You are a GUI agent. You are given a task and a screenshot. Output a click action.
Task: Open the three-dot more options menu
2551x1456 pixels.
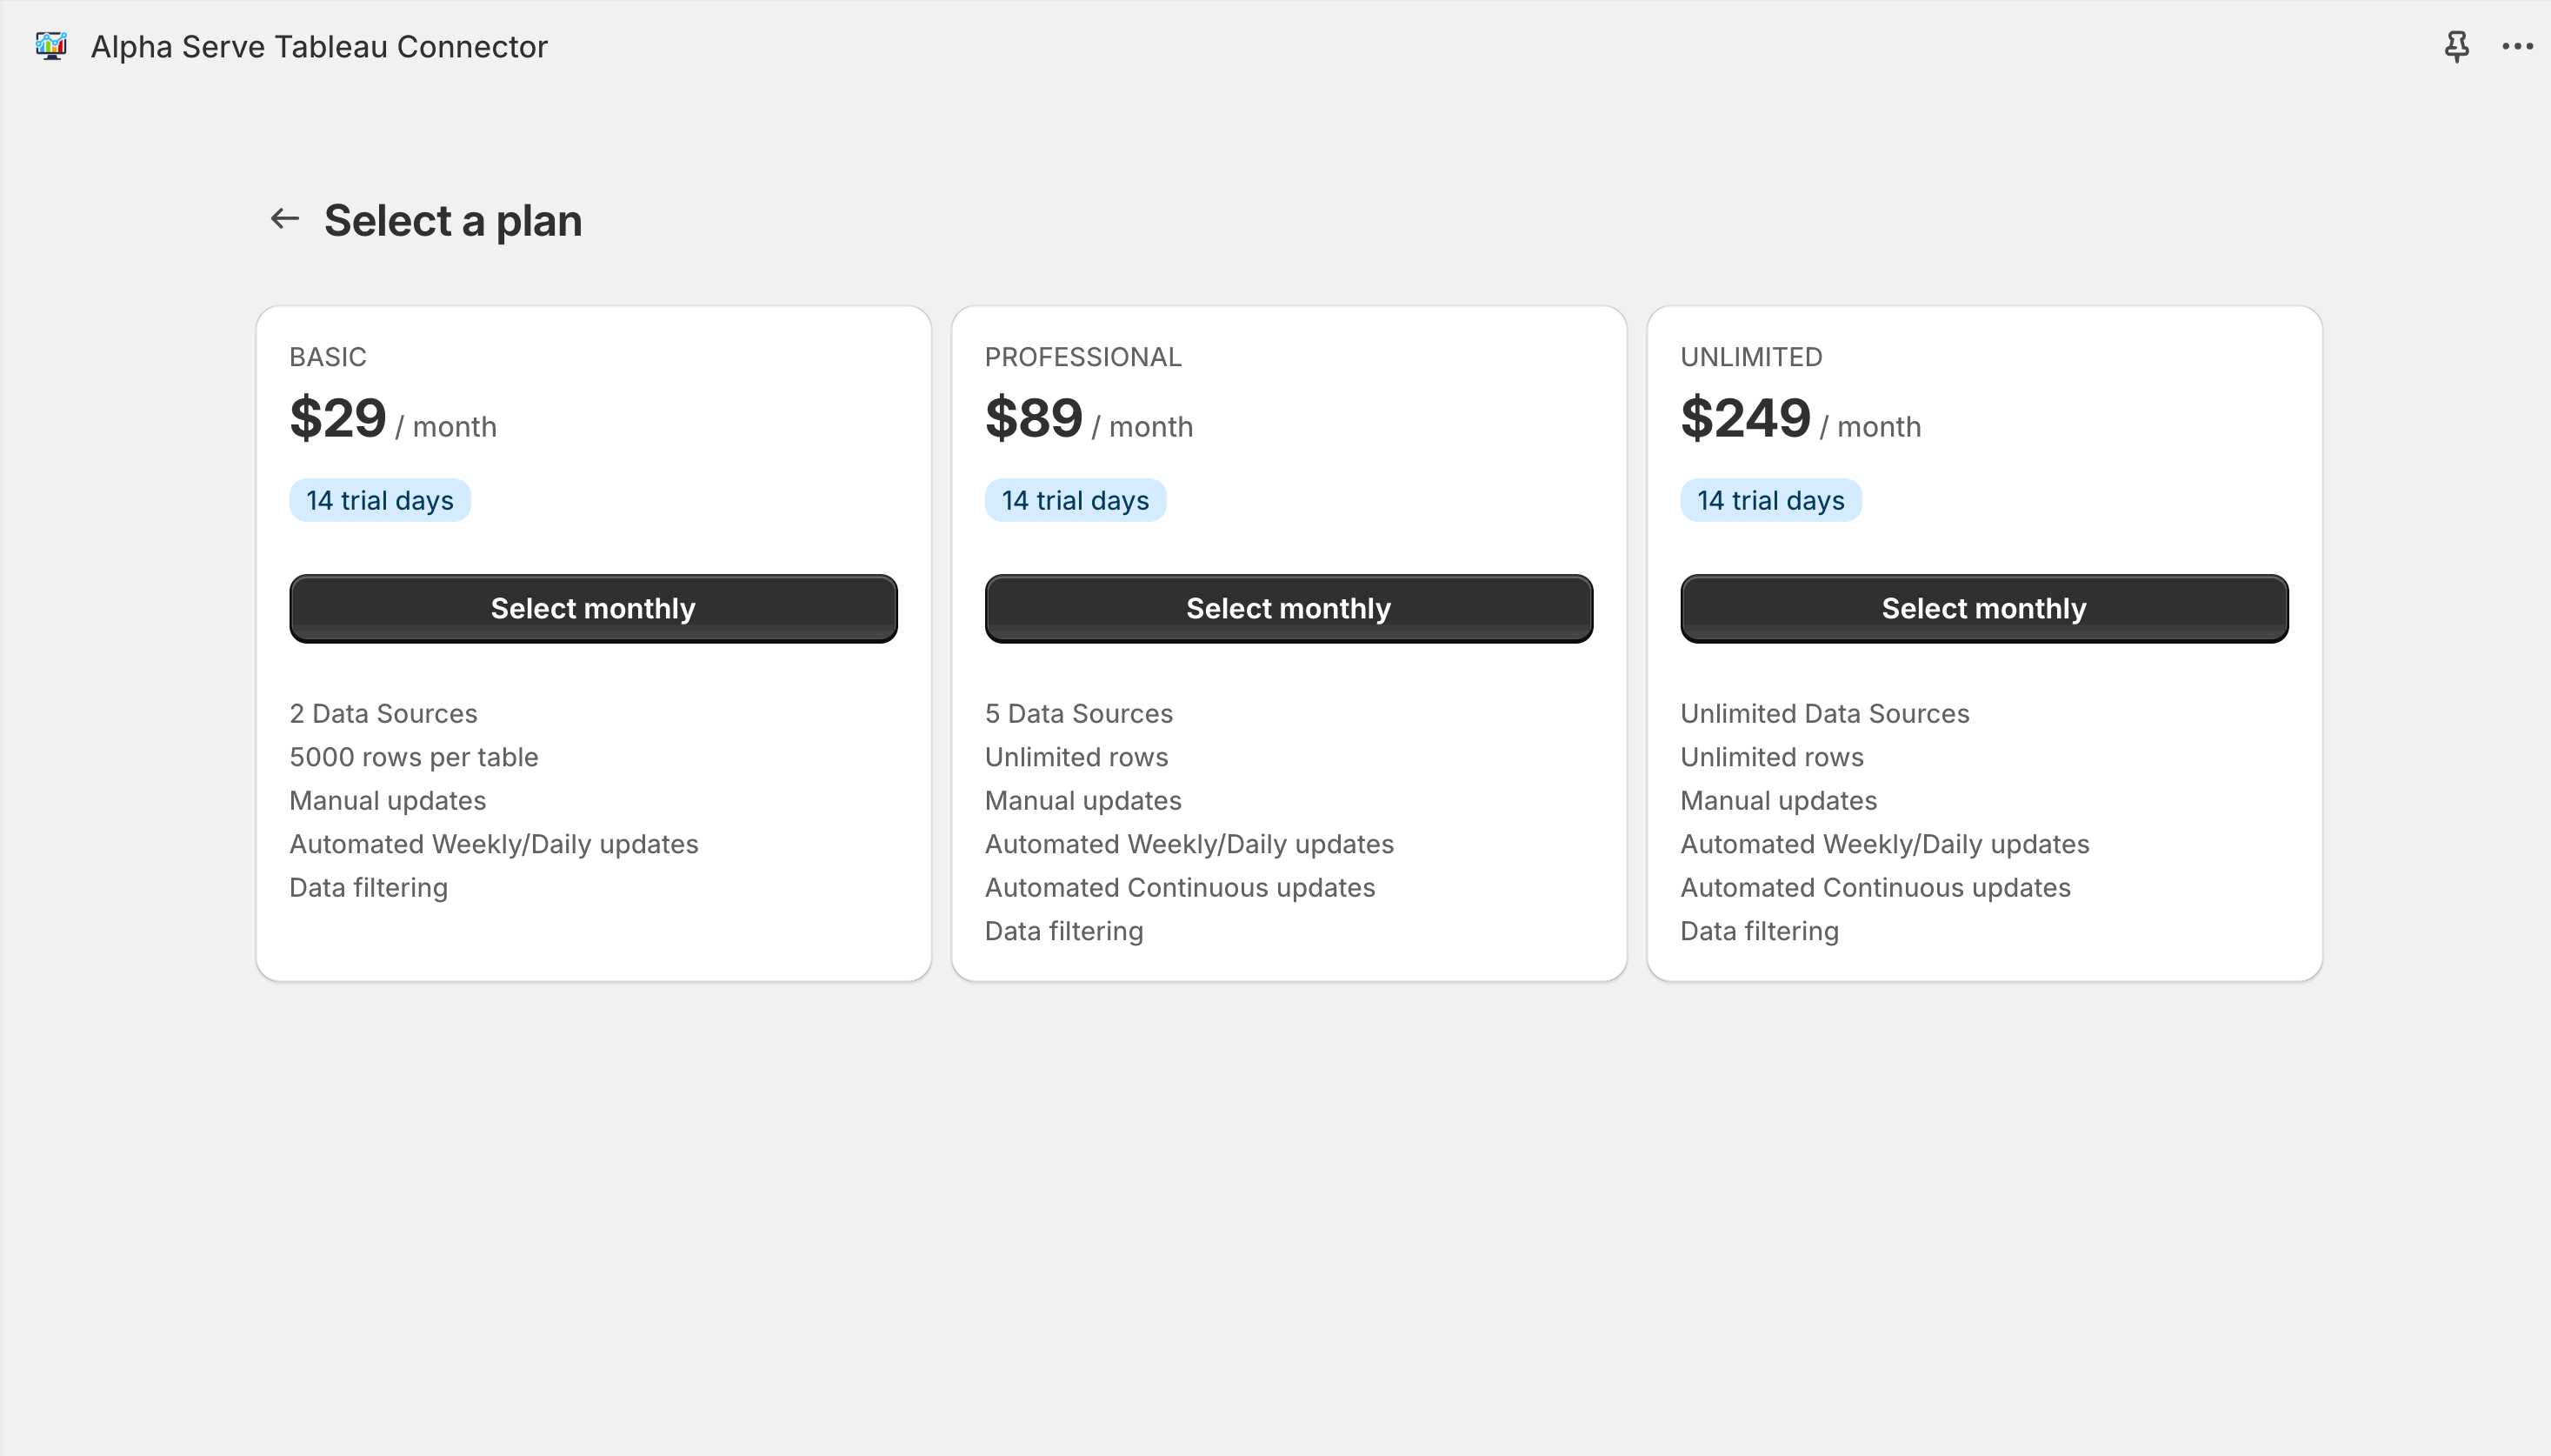(2515, 46)
